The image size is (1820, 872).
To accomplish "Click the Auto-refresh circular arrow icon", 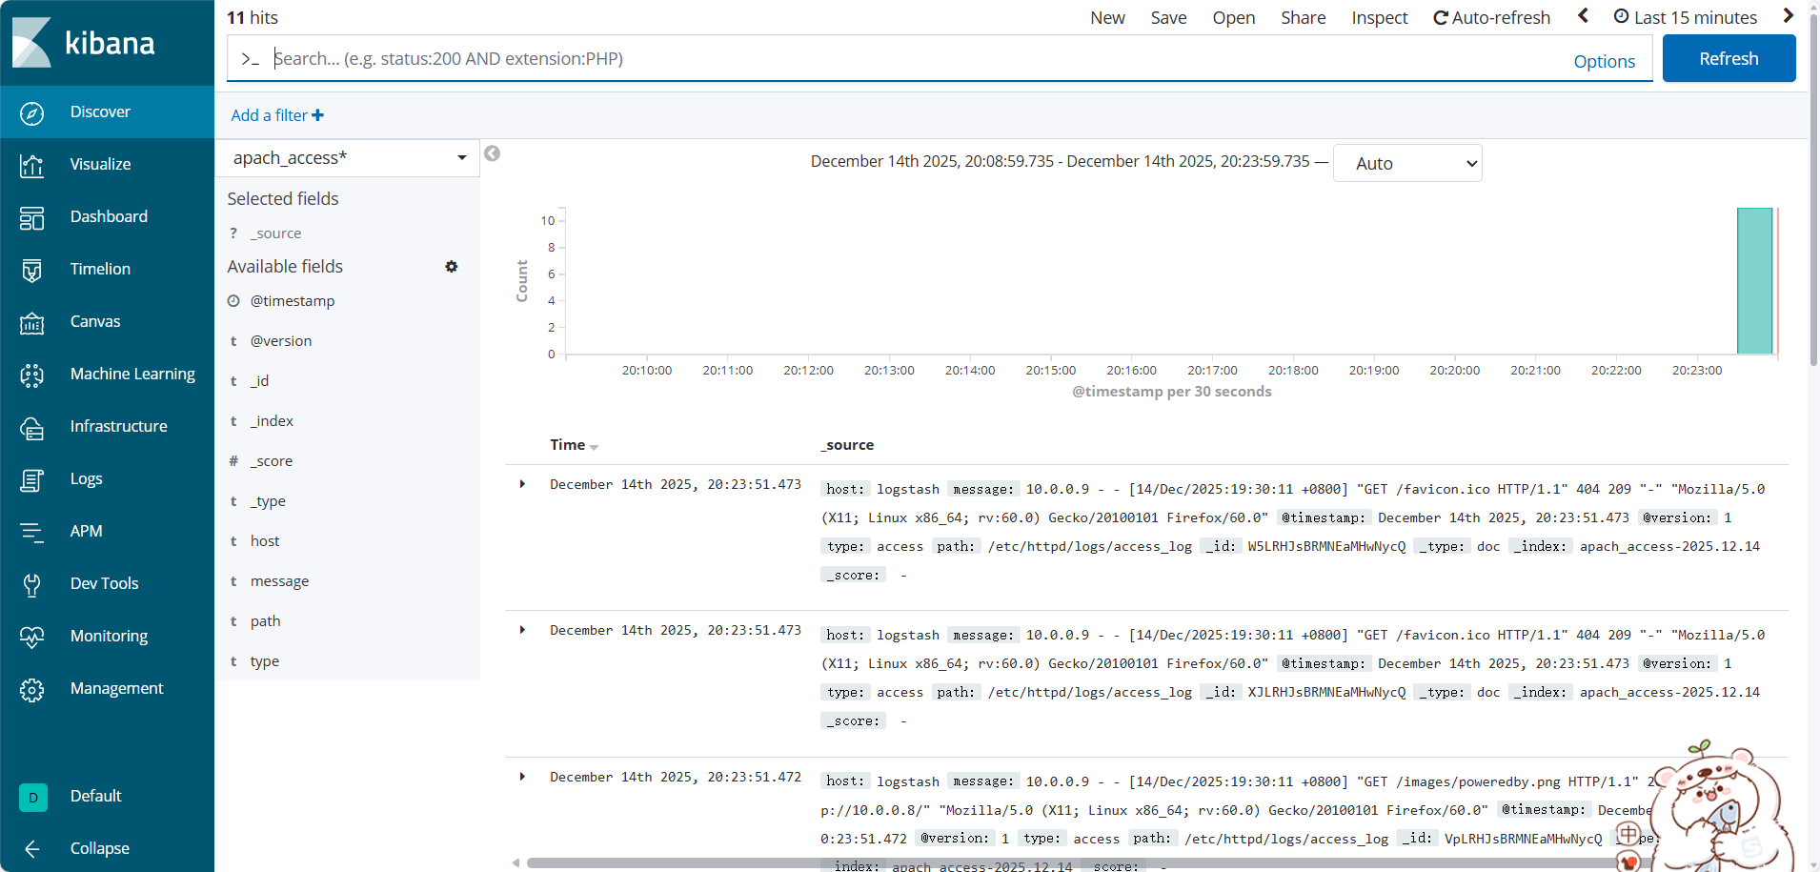I will [1441, 18].
